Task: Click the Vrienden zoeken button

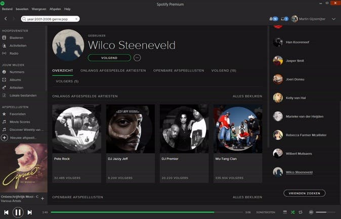Action: [305, 193]
